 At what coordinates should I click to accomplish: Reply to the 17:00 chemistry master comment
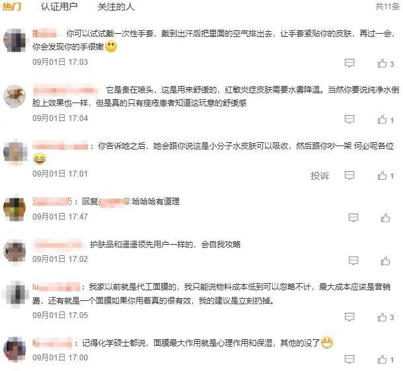coord(349,359)
